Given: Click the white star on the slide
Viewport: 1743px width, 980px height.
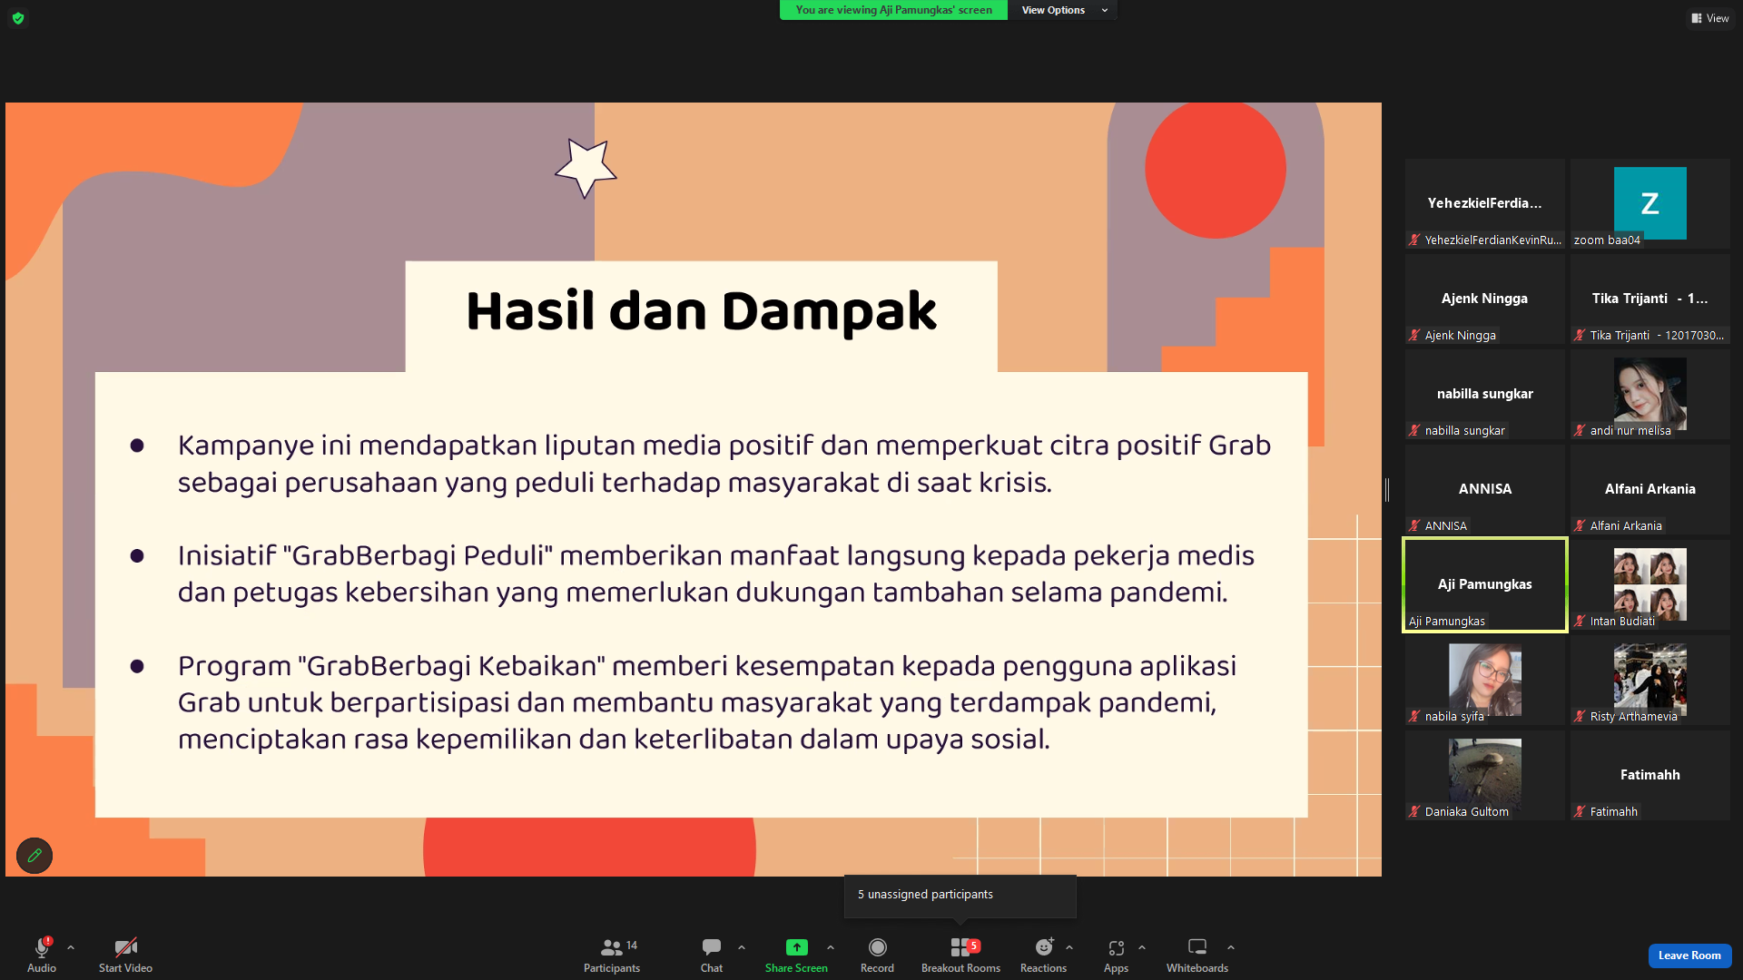Looking at the screenshot, I should (x=586, y=168).
